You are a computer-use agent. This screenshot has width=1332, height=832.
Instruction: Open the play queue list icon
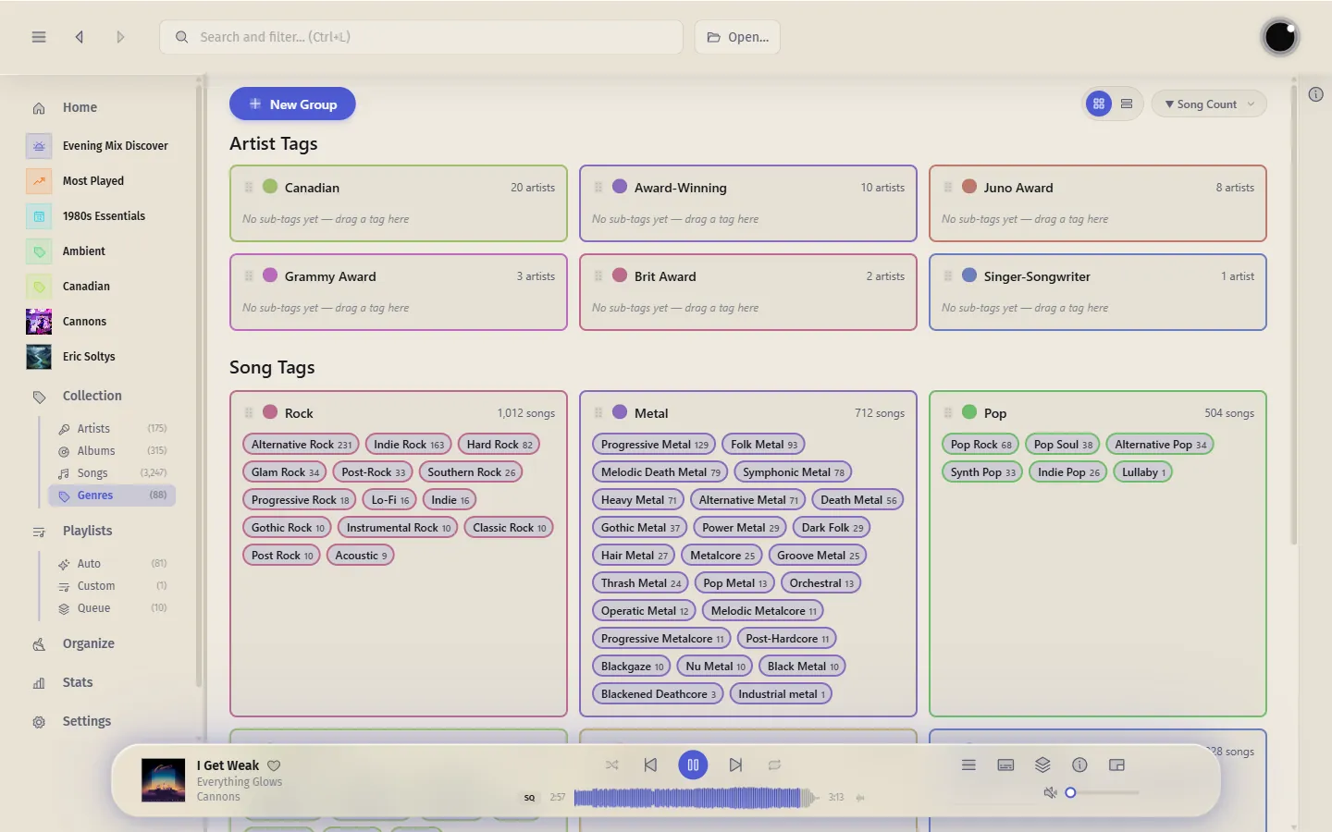point(968,765)
